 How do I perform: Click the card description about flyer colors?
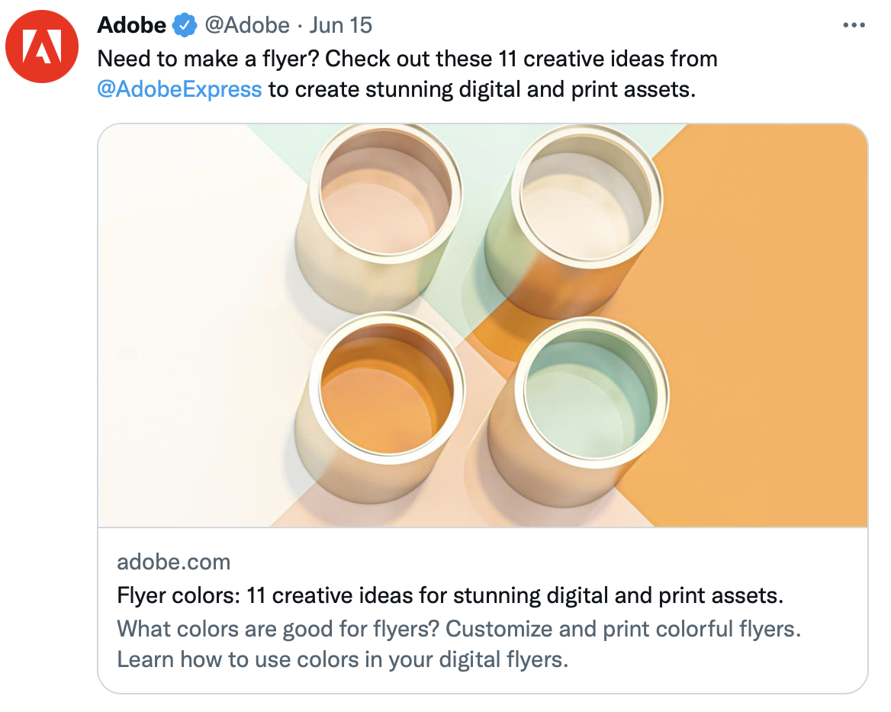[458, 644]
